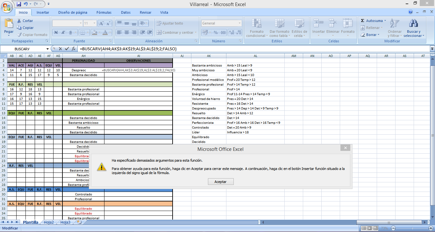Open Insert Function (fx) dialog
This screenshot has width=435, height=232.
pyautogui.click(x=74, y=49)
